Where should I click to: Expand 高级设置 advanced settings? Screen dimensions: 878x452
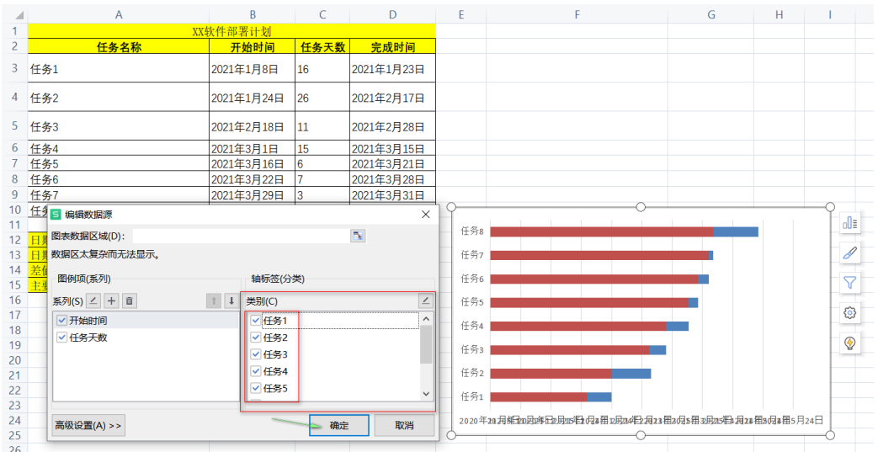(88, 426)
